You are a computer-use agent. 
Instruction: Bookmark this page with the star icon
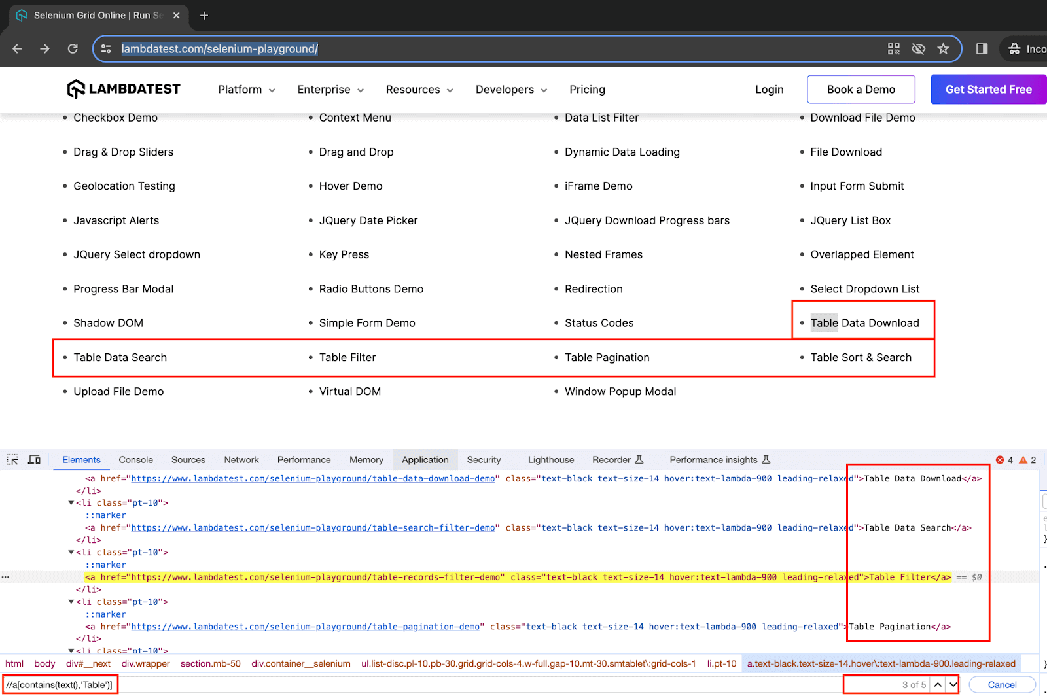(943, 49)
